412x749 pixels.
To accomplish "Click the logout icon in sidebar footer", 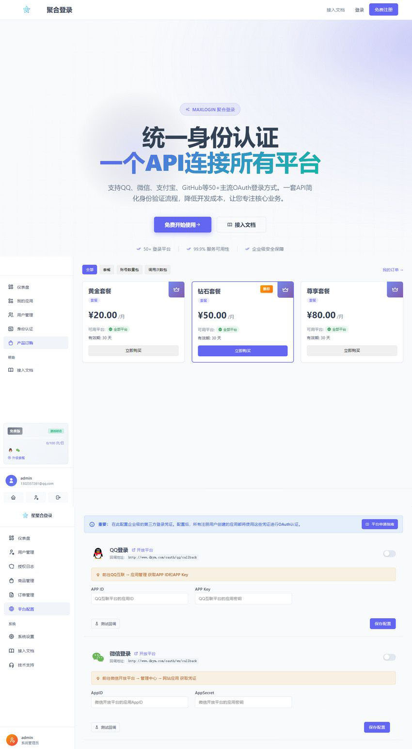I will (x=58, y=497).
